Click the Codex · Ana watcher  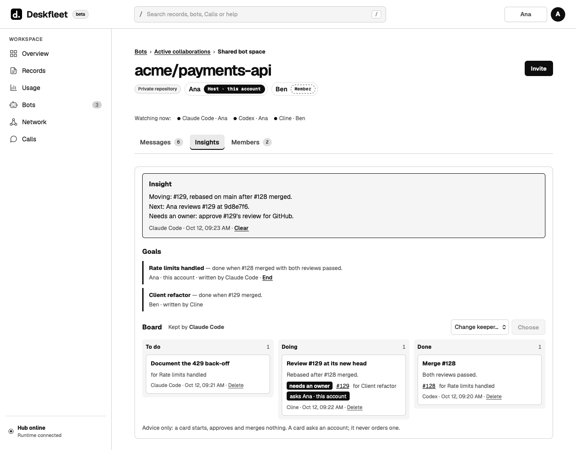(x=251, y=118)
